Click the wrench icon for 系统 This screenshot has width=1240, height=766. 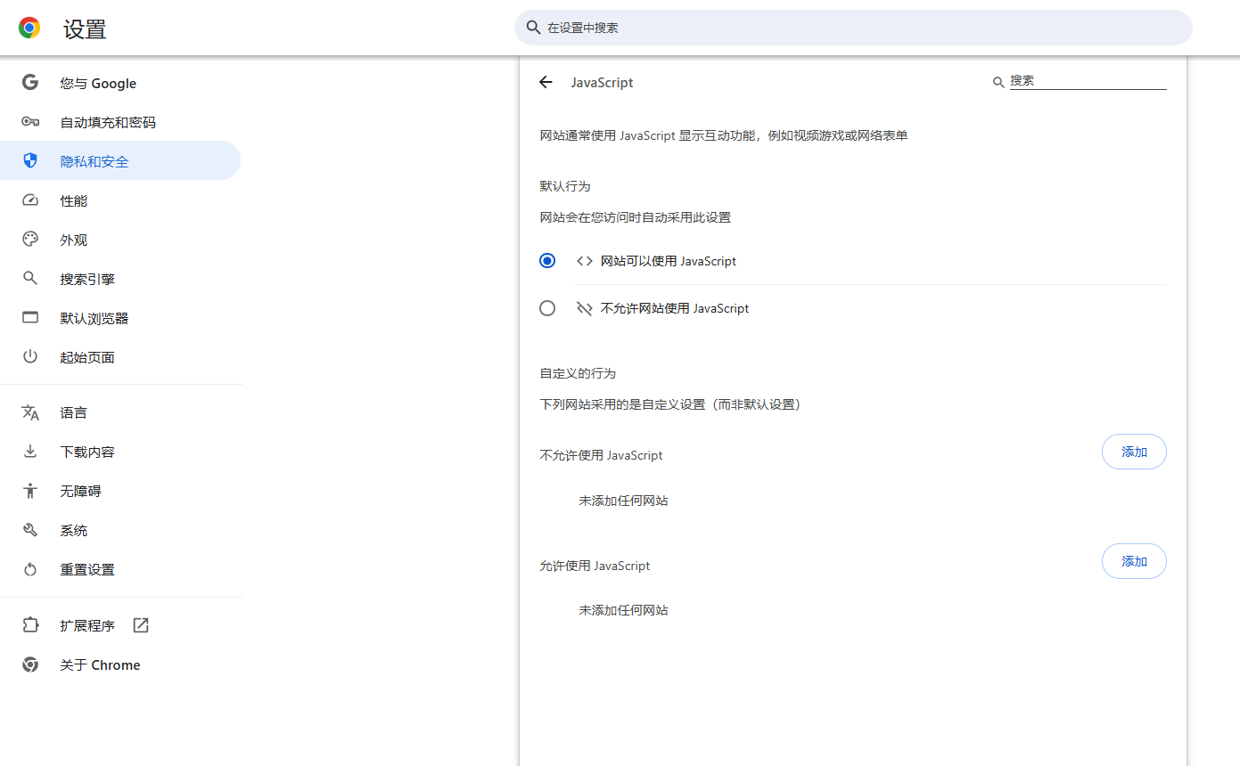[30, 530]
